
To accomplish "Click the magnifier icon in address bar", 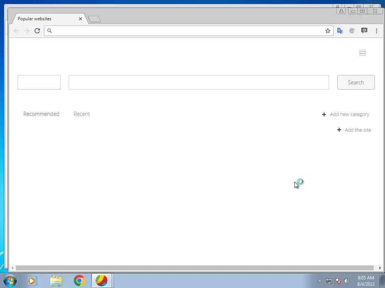I will (x=50, y=31).
